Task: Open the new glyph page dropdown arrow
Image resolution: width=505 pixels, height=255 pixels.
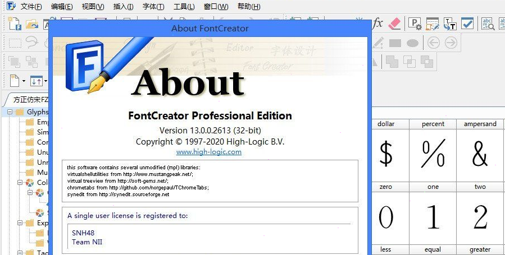Action: click(x=24, y=81)
